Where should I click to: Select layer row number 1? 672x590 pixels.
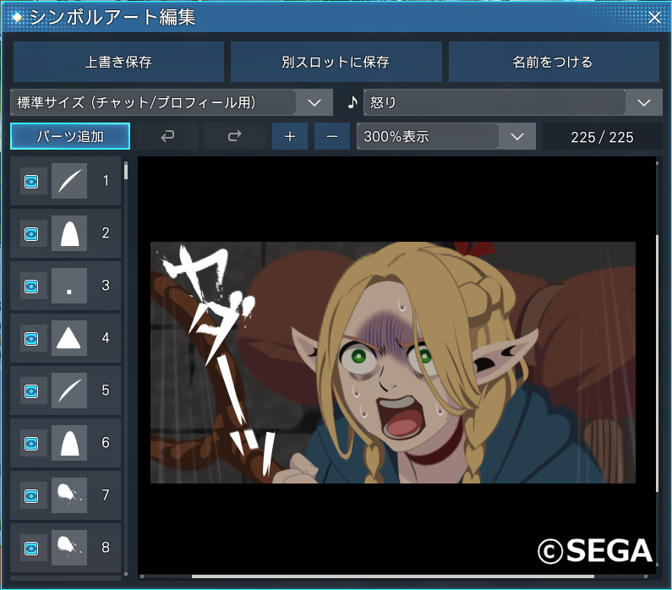66,181
